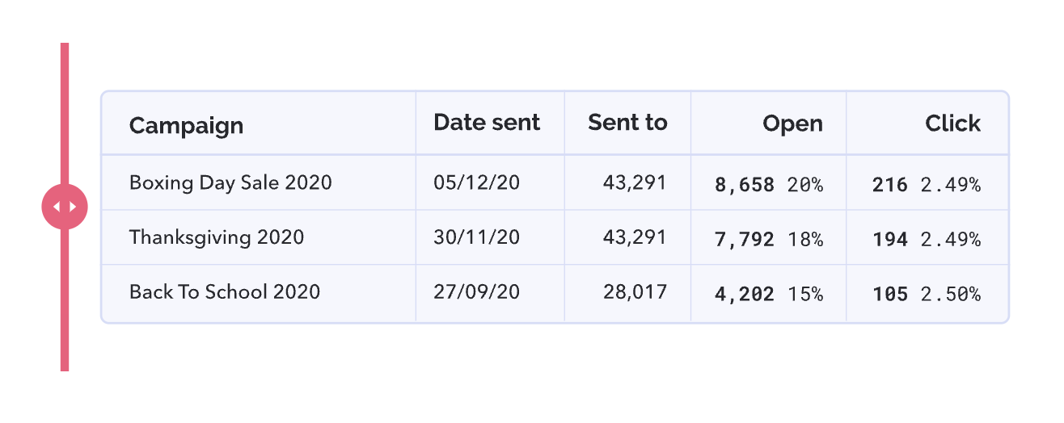Select the Open column header
Image resolution: width=1064 pixels, height=423 pixels.
click(792, 124)
